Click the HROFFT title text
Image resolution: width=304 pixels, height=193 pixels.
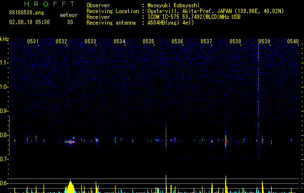coord(49,4)
